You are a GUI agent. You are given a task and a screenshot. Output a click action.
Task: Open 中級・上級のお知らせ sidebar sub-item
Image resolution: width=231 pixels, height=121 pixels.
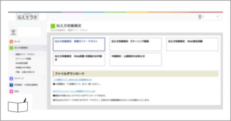pos(25,72)
